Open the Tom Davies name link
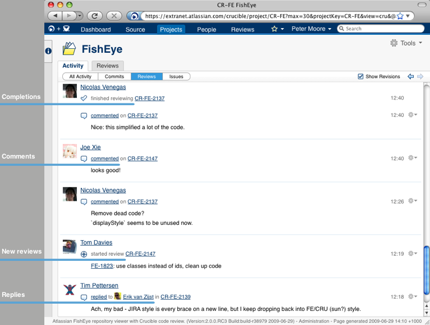The width and height of the screenshot is (430, 325). (x=96, y=242)
